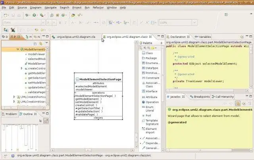The height and width of the screenshot is (160, 254).
Task: Toggle Italic font style button
Action: click(65, 23)
